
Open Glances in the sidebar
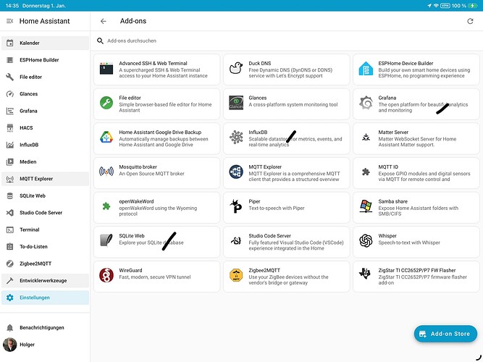tap(45, 93)
